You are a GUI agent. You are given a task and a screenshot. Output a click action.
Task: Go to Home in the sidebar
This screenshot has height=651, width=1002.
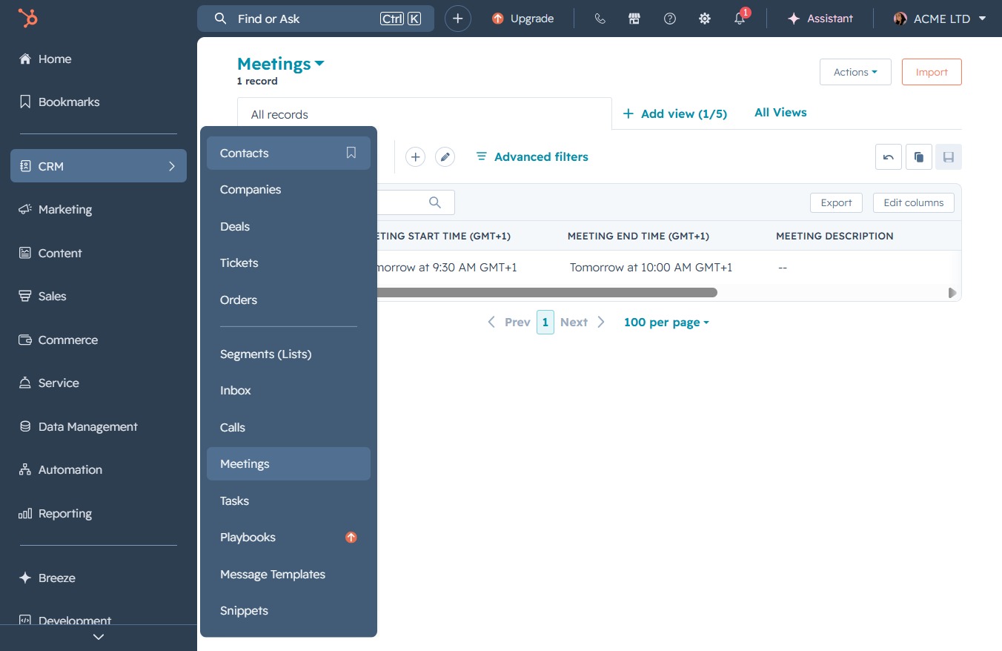click(x=99, y=59)
